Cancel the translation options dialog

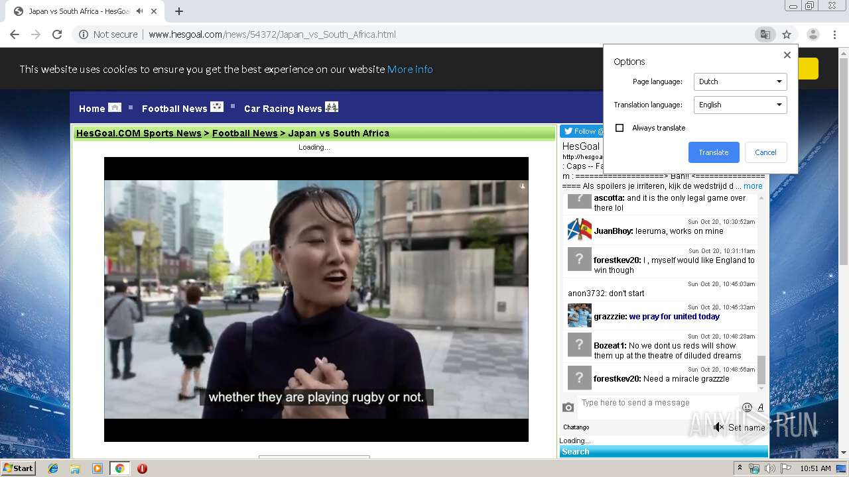tap(765, 152)
